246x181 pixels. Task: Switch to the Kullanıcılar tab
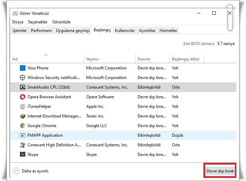coord(125,31)
